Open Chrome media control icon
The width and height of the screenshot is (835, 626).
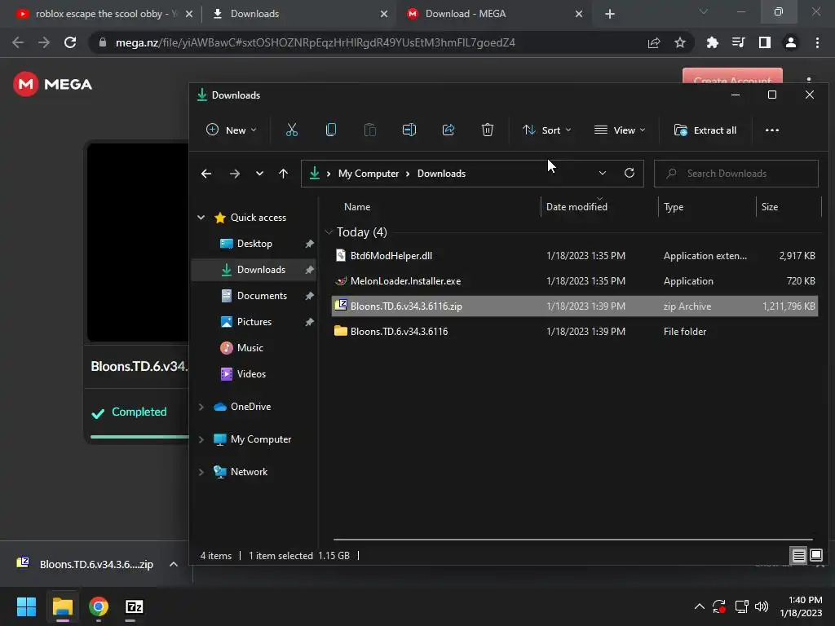[738, 42]
